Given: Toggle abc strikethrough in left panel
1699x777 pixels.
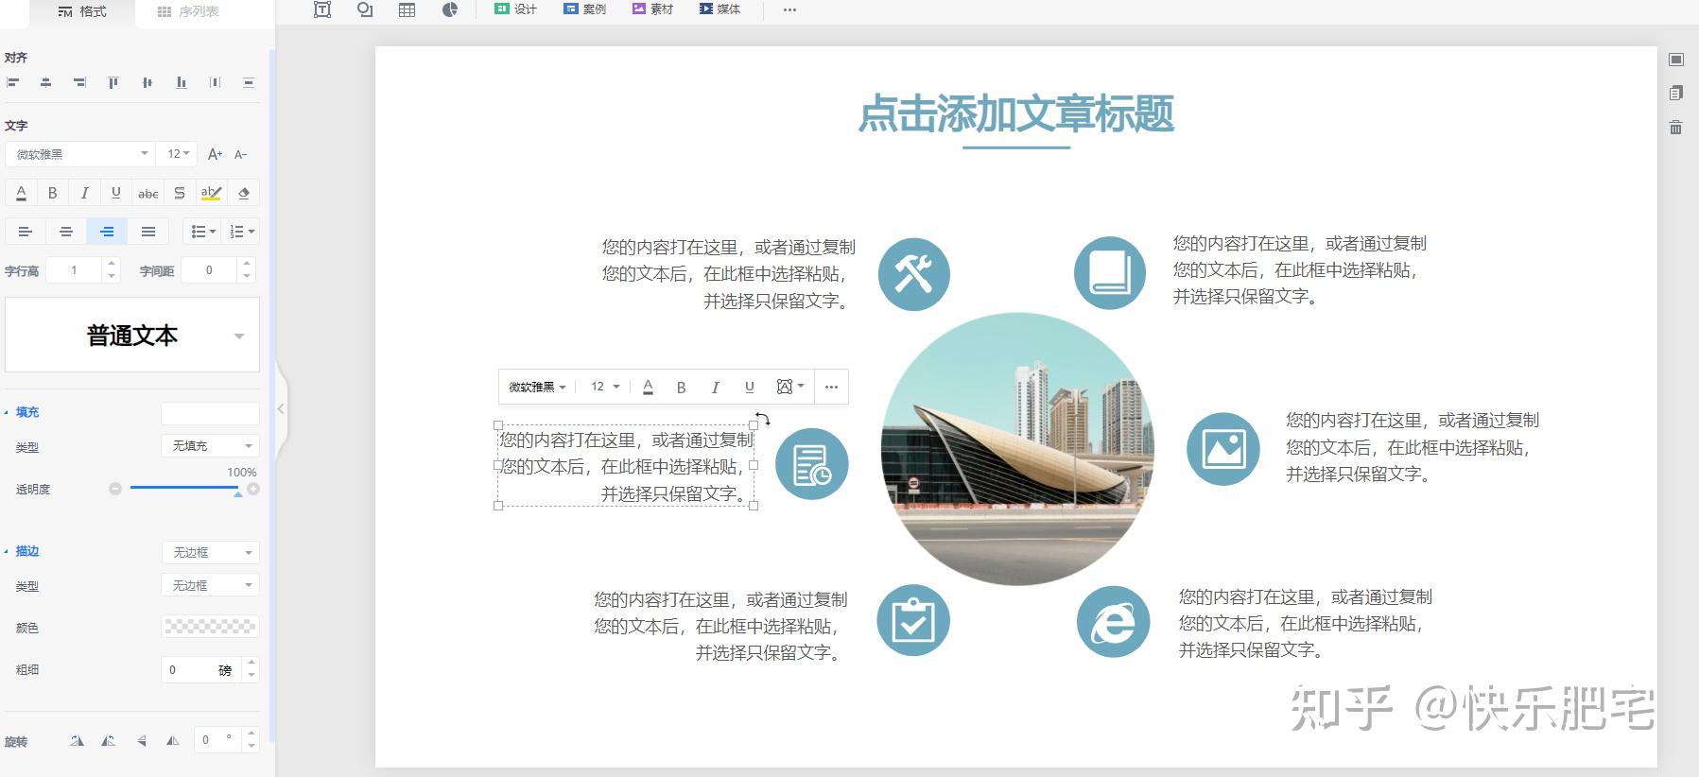Looking at the screenshot, I should coord(147,193).
